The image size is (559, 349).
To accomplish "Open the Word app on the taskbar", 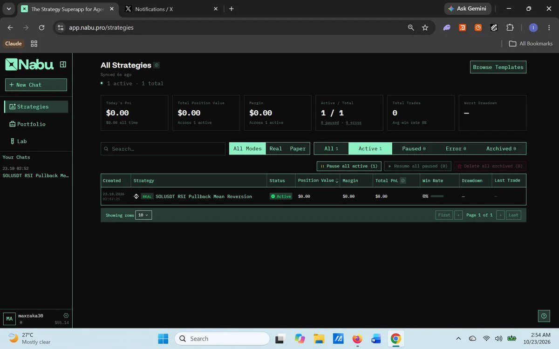I will click(x=376, y=339).
